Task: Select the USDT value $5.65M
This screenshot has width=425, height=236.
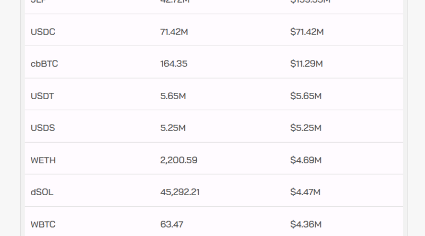Action: (x=305, y=96)
